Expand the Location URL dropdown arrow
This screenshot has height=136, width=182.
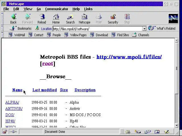(x=144, y=29)
